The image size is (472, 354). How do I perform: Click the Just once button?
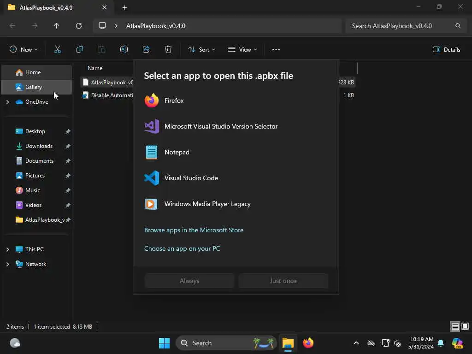click(283, 281)
